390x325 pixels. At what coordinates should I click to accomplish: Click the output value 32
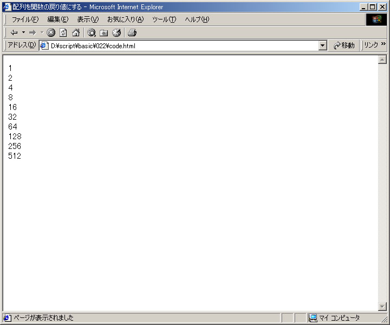pos(12,116)
